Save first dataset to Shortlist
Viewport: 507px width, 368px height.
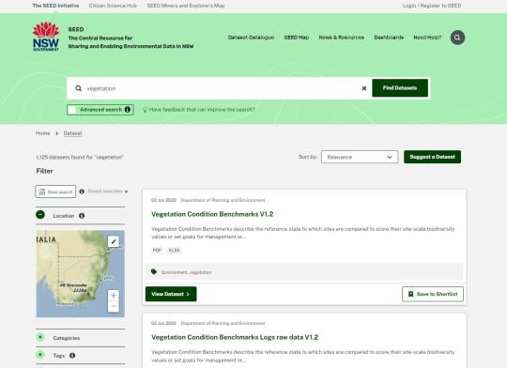(433, 294)
